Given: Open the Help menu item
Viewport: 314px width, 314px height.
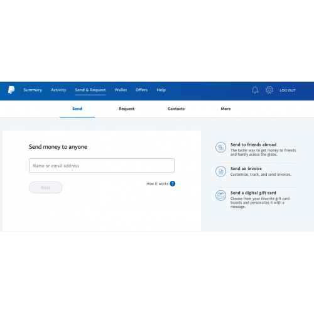Looking at the screenshot, I should tap(161, 90).
